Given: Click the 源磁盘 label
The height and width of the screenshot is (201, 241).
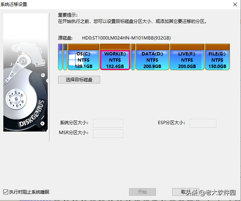Looking at the screenshot, I should click(65, 38).
